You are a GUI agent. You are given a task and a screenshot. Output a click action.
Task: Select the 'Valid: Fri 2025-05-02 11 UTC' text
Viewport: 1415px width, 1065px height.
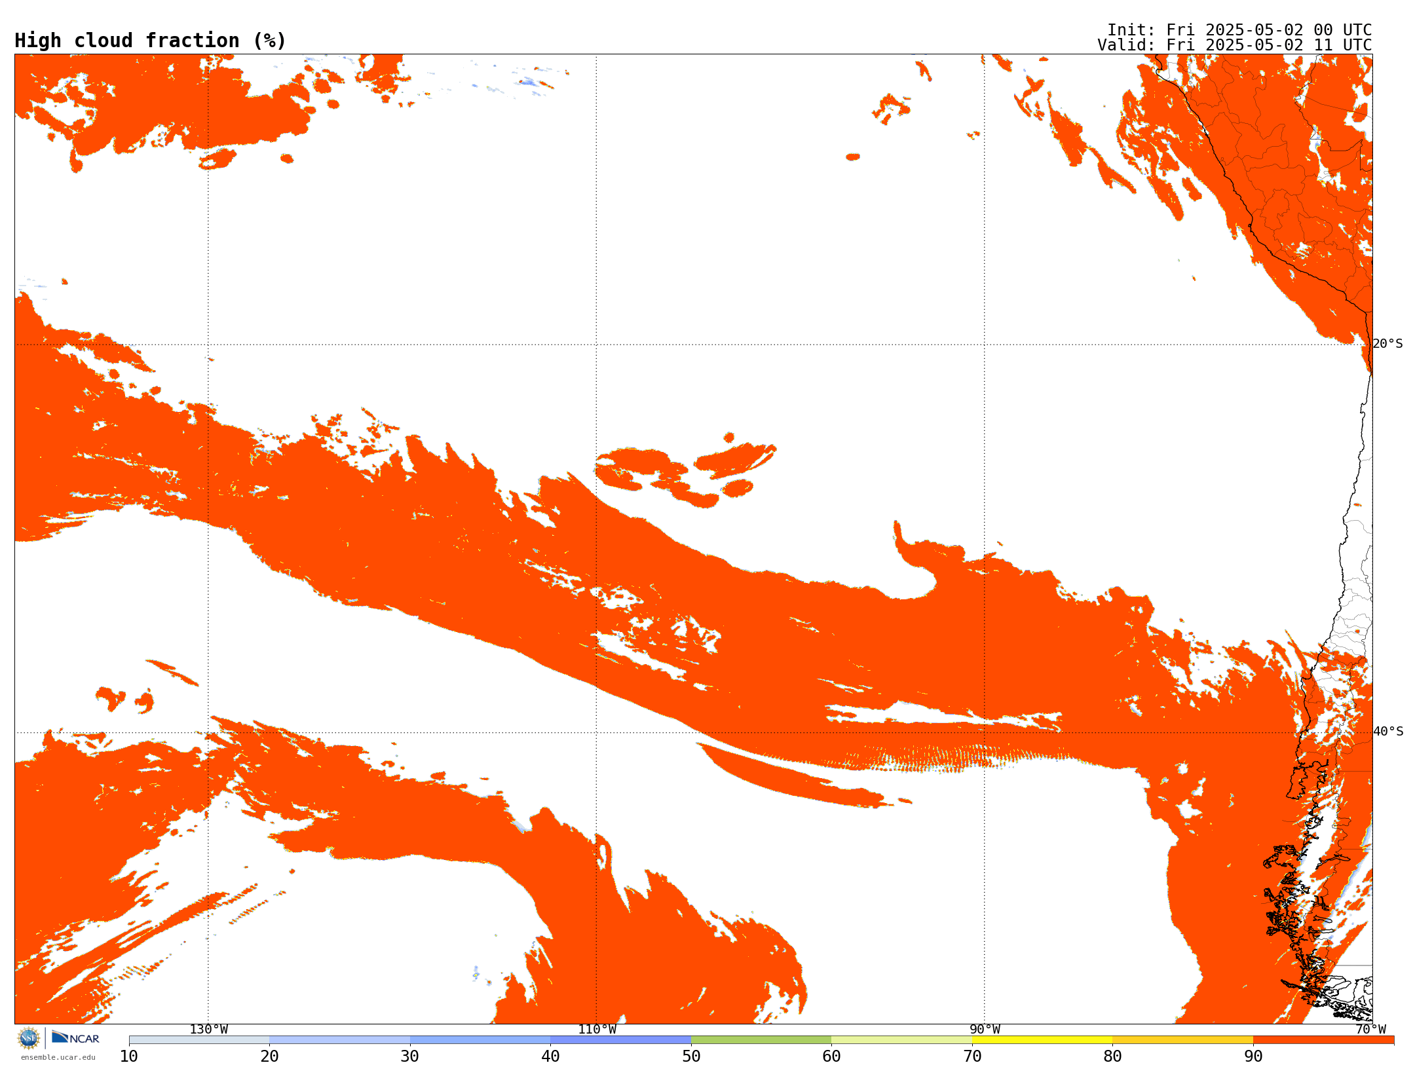click(x=1235, y=45)
